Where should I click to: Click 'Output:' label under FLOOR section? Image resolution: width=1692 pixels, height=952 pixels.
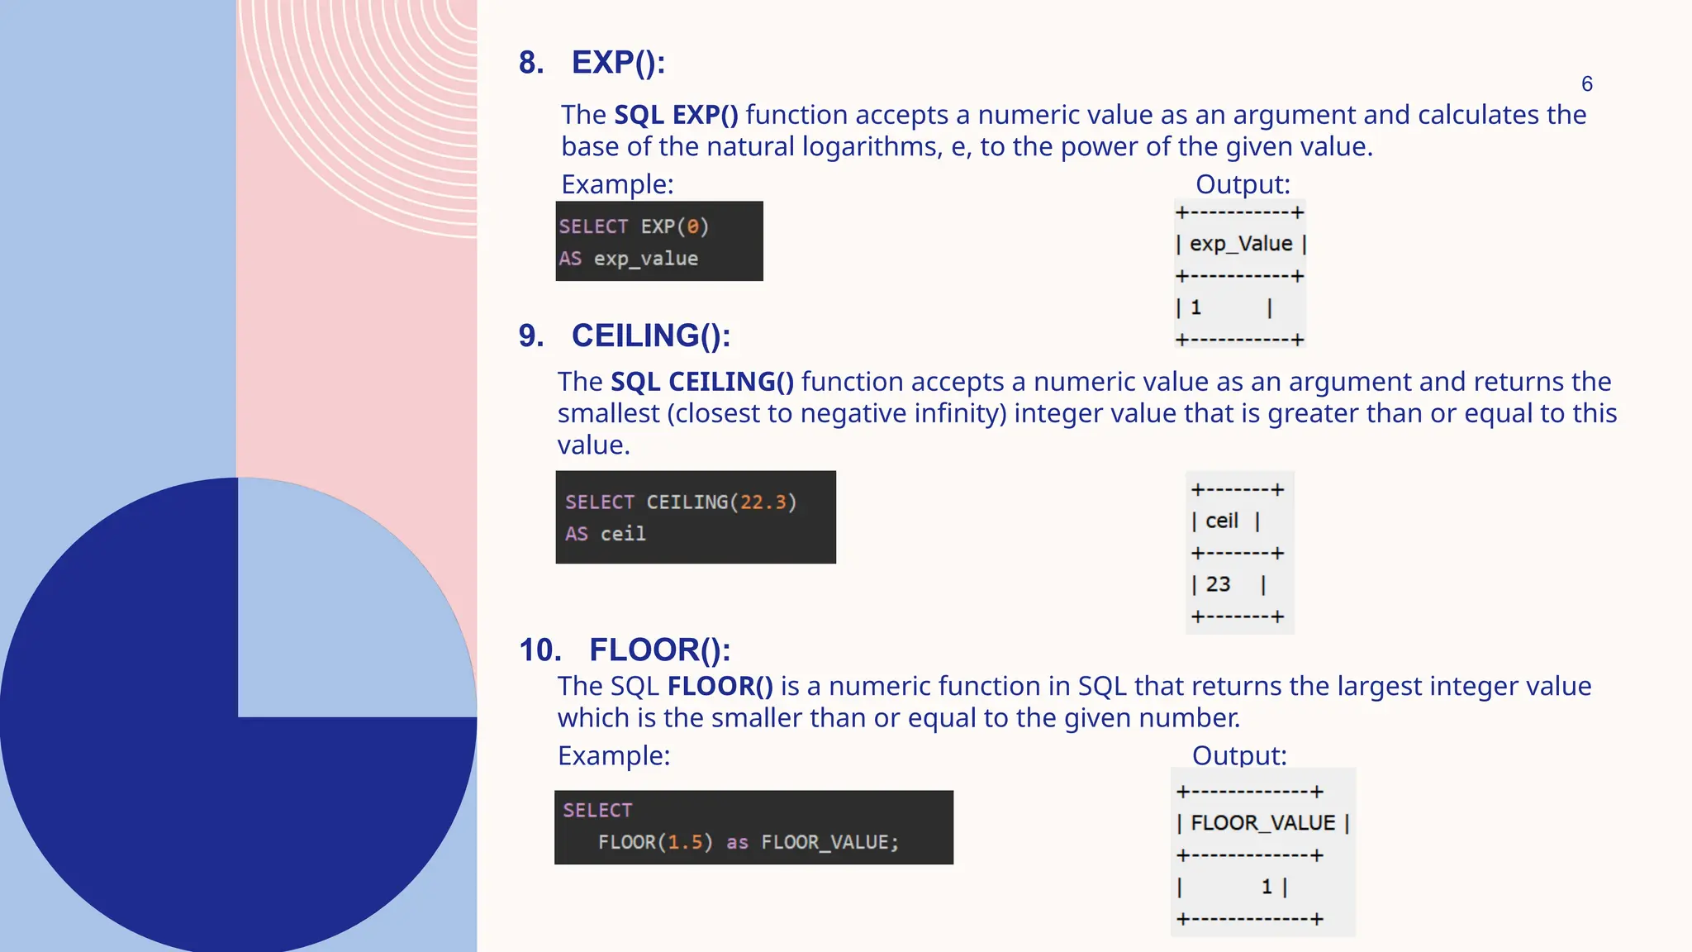(1239, 755)
